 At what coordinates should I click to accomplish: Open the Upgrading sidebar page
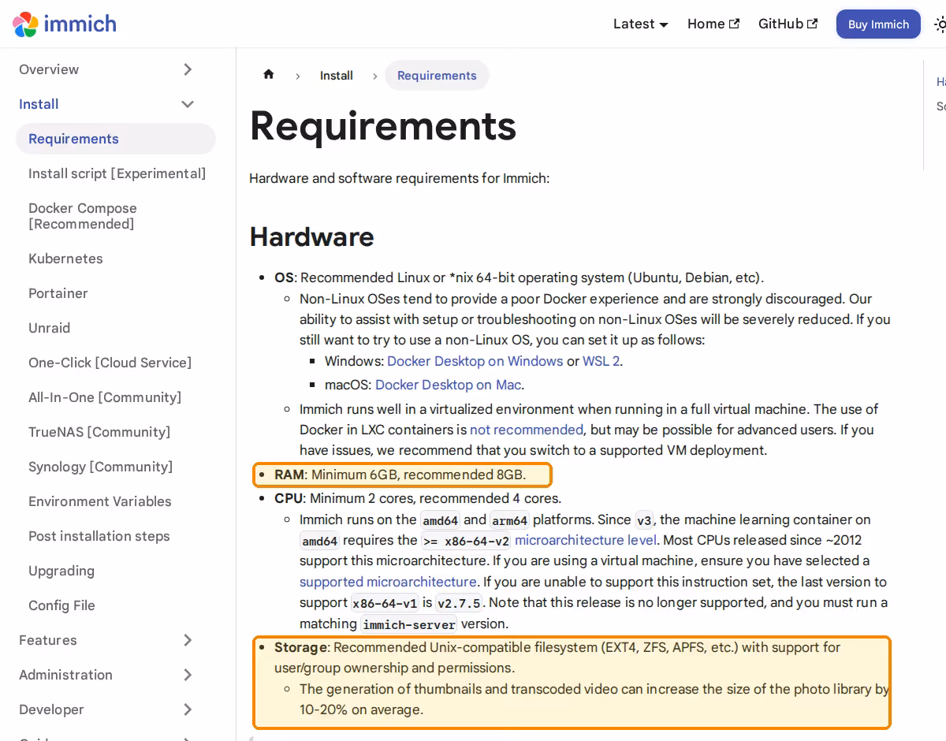point(61,571)
